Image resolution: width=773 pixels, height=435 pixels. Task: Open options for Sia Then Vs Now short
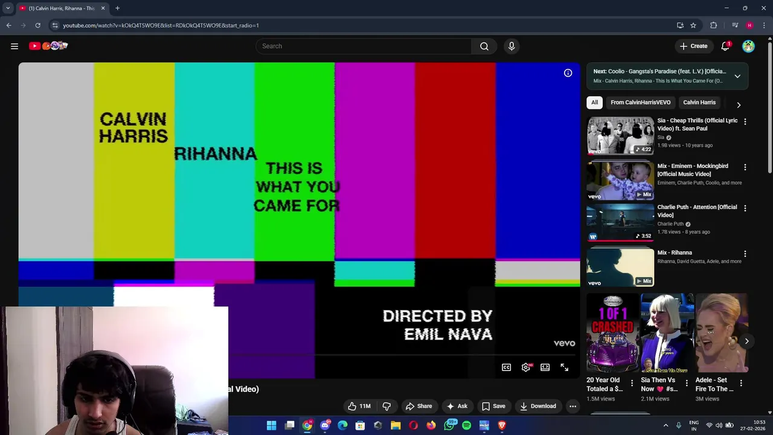(686, 383)
